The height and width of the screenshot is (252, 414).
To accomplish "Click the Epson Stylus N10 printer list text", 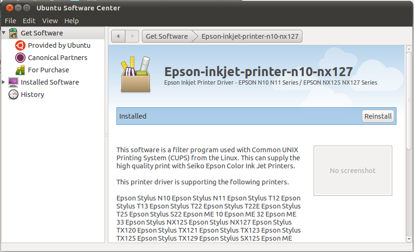I will (209, 218).
